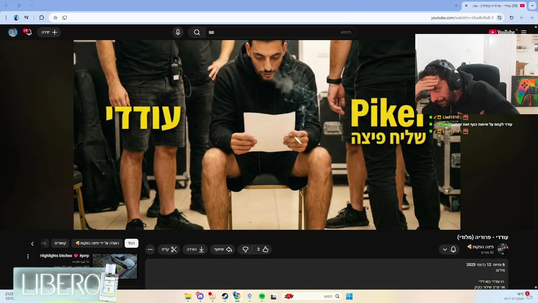This screenshot has height=303, width=538.
Task: Click the install/cast icon beside the star
Action: (64, 18)
